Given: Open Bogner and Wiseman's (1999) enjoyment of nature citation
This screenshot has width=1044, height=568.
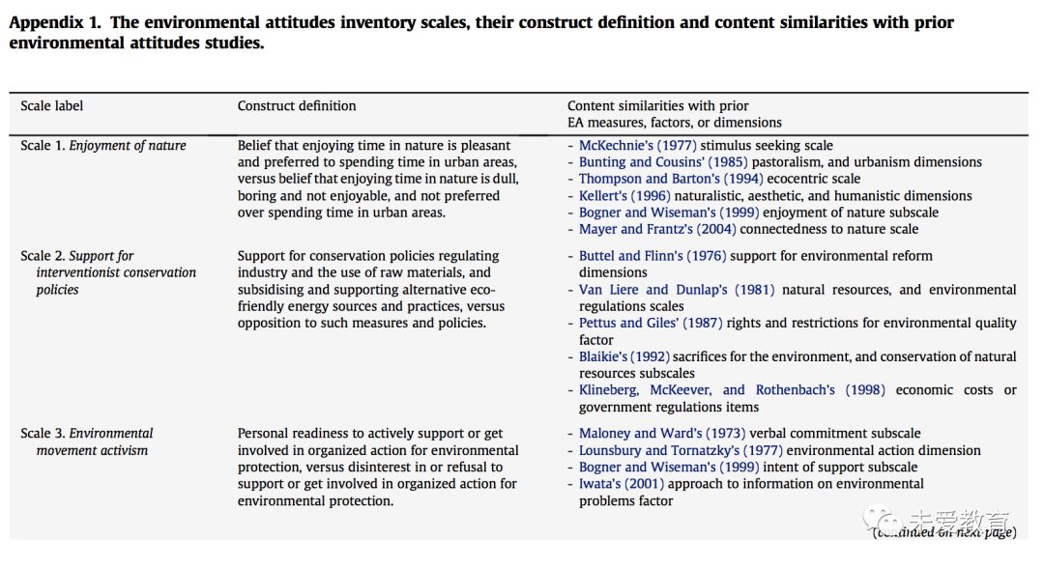Looking at the screenshot, I should click(669, 213).
